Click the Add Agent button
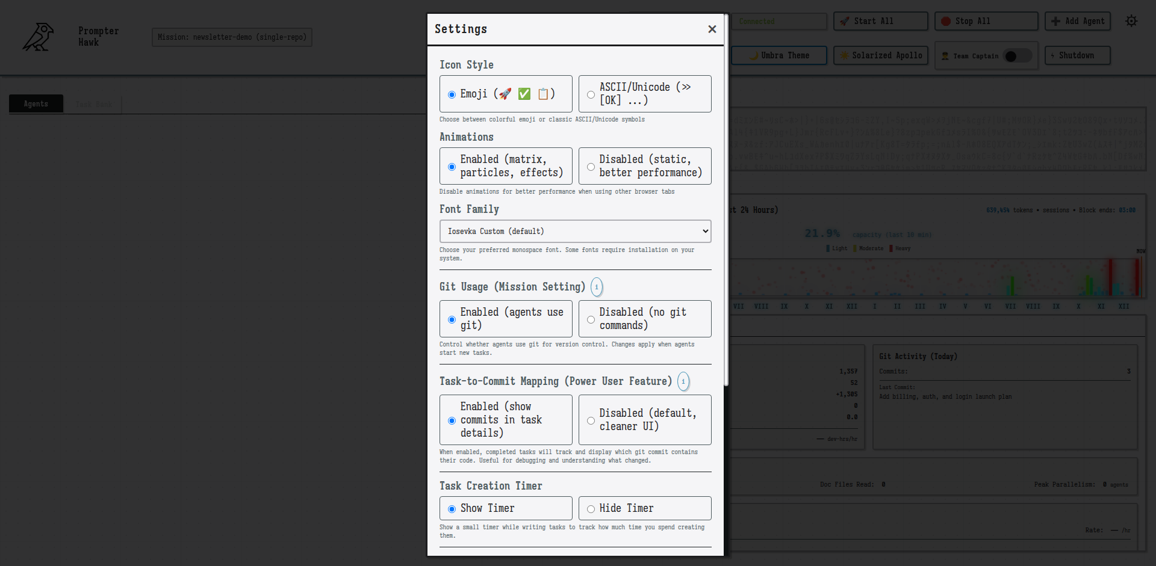This screenshot has width=1156, height=566. pyautogui.click(x=1077, y=21)
